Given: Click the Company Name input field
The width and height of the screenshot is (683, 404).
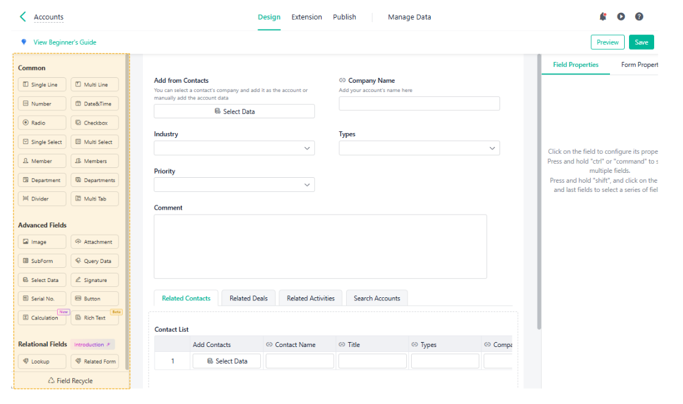Looking at the screenshot, I should click(419, 104).
